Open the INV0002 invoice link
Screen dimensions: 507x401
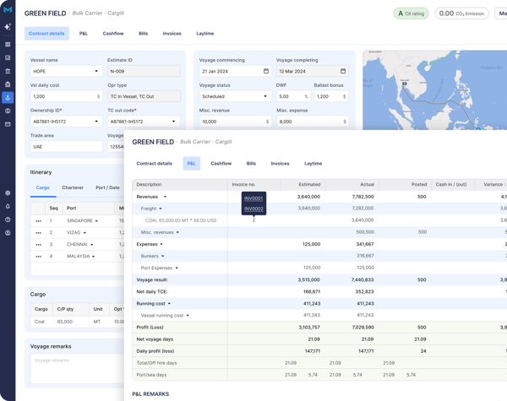(x=253, y=209)
